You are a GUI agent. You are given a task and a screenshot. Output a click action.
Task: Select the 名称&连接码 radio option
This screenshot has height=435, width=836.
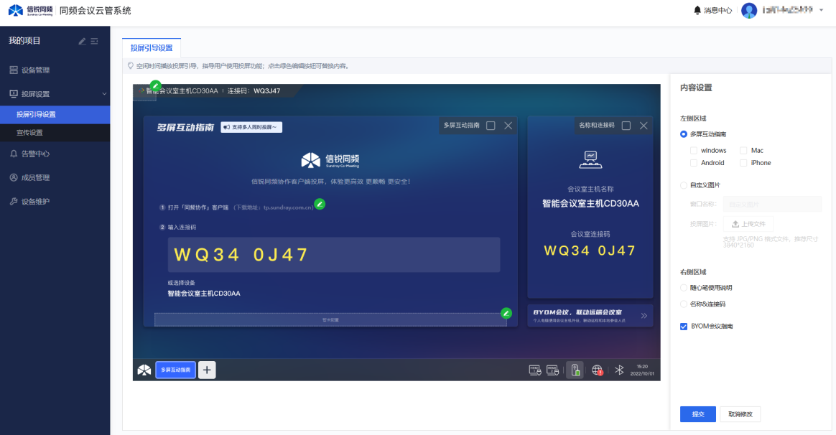point(684,304)
